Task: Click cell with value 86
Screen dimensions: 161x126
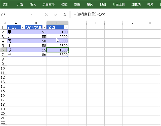Action: (36, 54)
